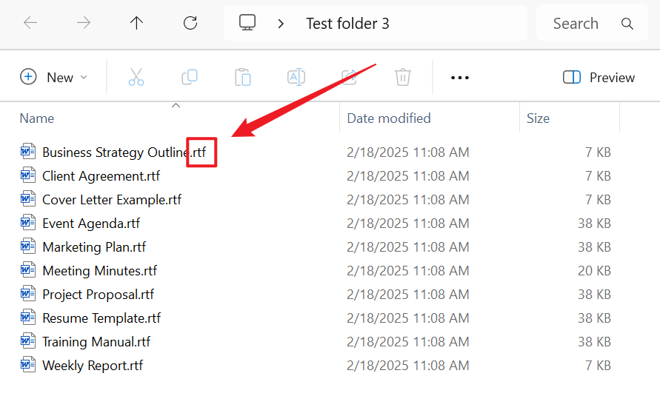
Task: Select Cover Letter Example.rtf file
Action: (x=112, y=199)
